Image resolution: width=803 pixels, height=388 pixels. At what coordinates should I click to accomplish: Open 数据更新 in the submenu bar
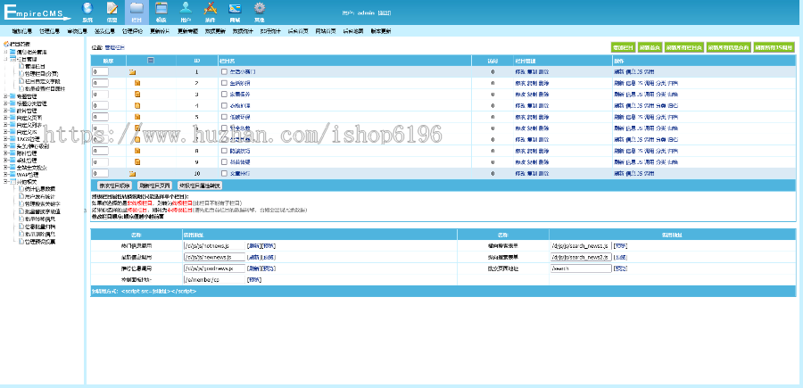pyautogui.click(x=214, y=31)
